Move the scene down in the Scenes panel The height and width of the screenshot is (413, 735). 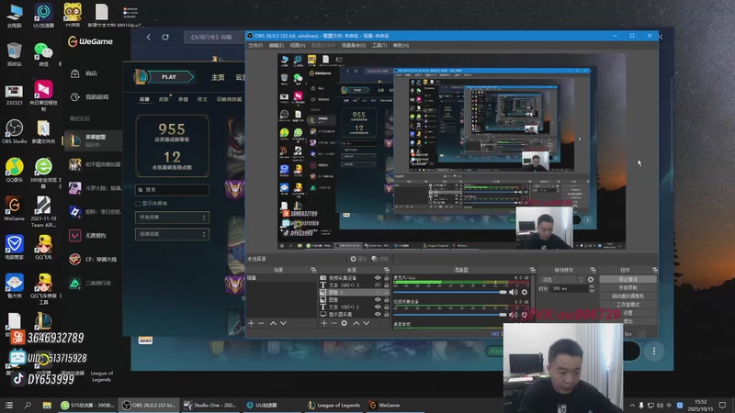pyautogui.click(x=283, y=323)
